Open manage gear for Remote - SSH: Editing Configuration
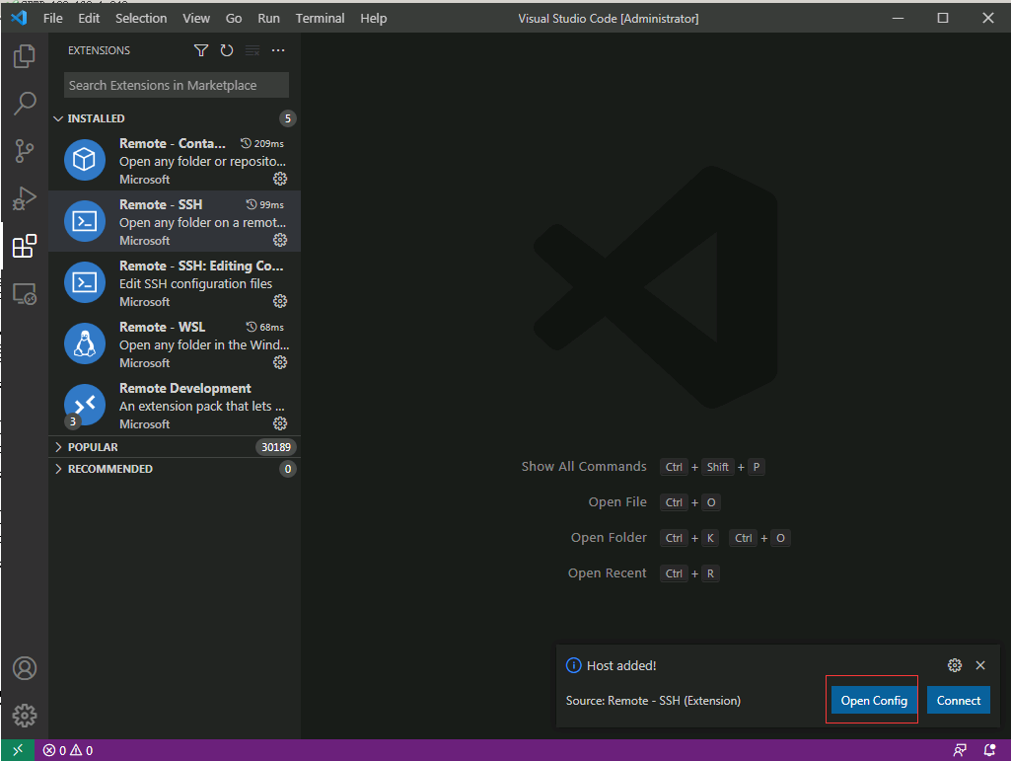 tap(280, 301)
